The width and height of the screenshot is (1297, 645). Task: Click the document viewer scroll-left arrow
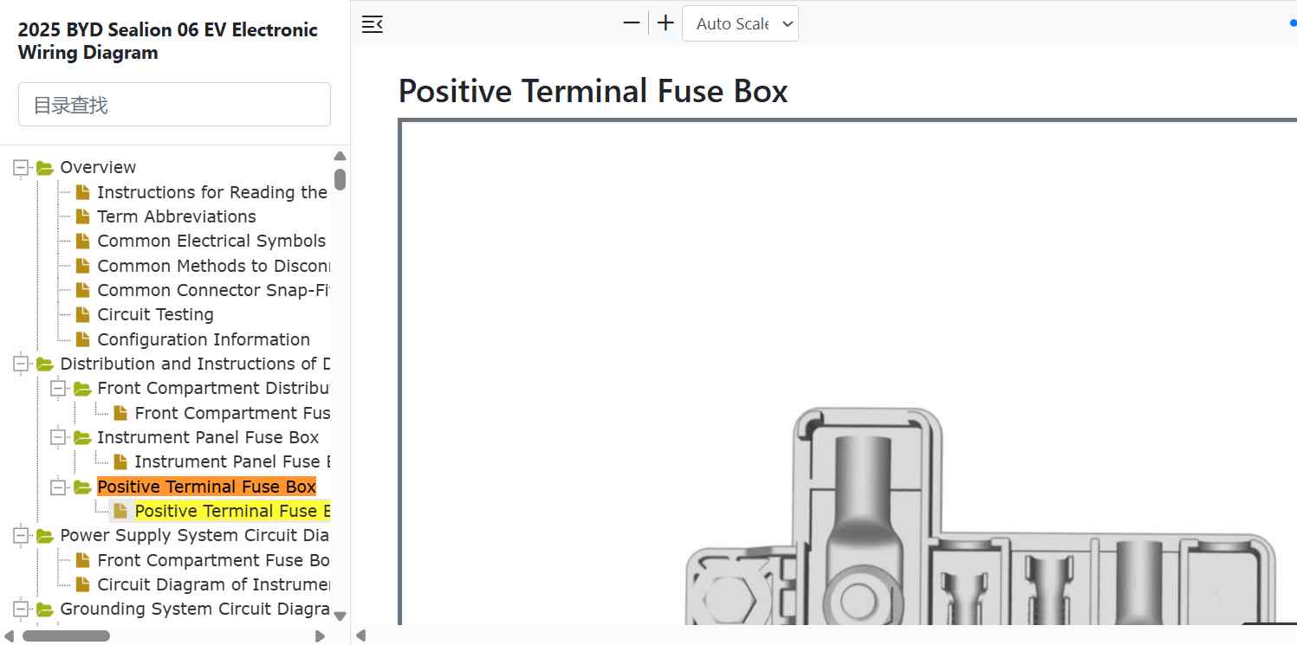361,635
